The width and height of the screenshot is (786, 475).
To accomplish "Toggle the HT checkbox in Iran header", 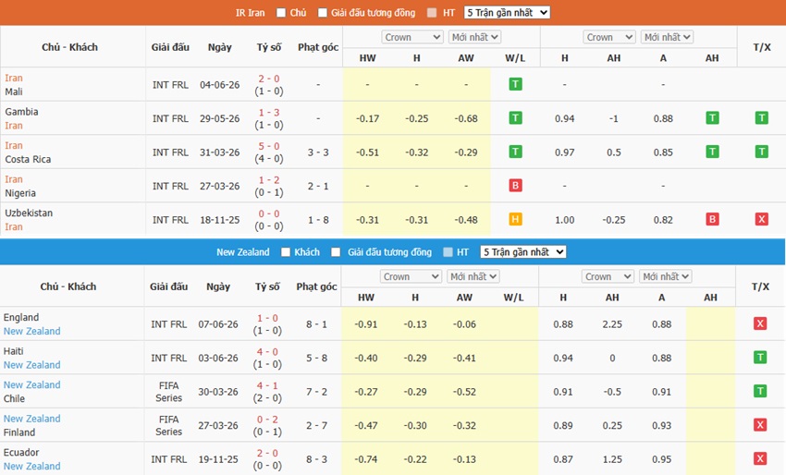I will point(432,13).
